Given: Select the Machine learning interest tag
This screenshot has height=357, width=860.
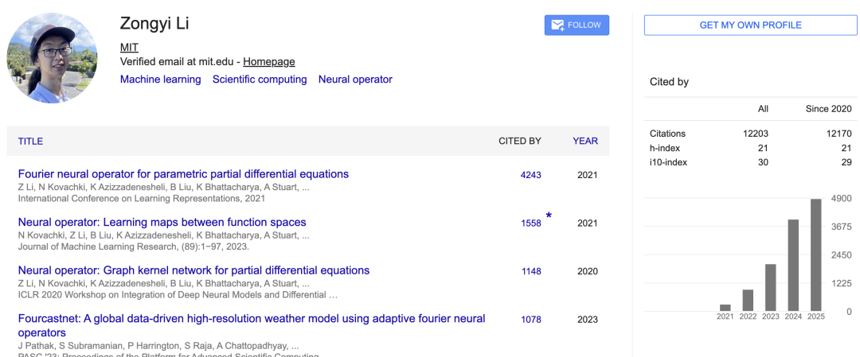Looking at the screenshot, I should coord(160,80).
